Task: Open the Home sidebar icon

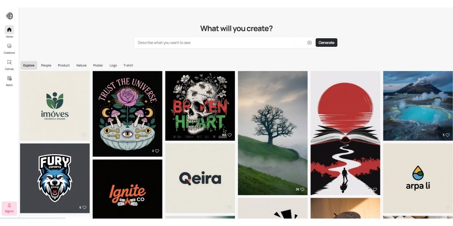Action: [x=9, y=30]
